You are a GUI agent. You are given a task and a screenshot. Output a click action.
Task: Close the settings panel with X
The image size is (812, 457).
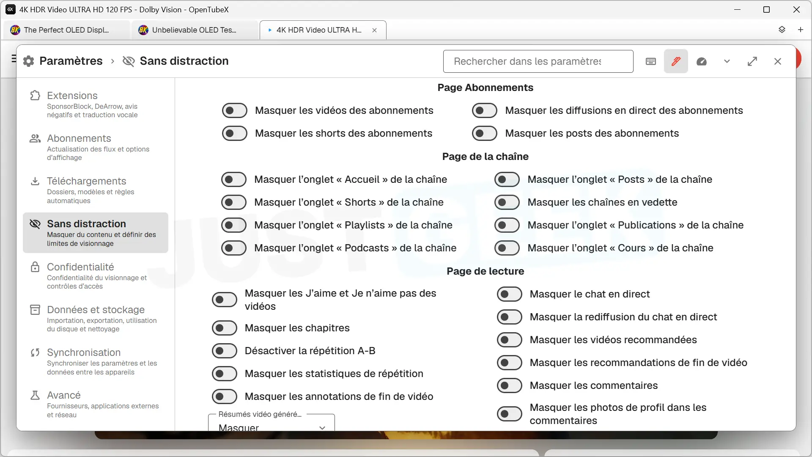[778, 61]
